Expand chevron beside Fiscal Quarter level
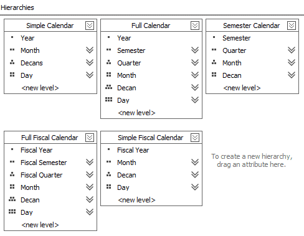 (x=90, y=174)
